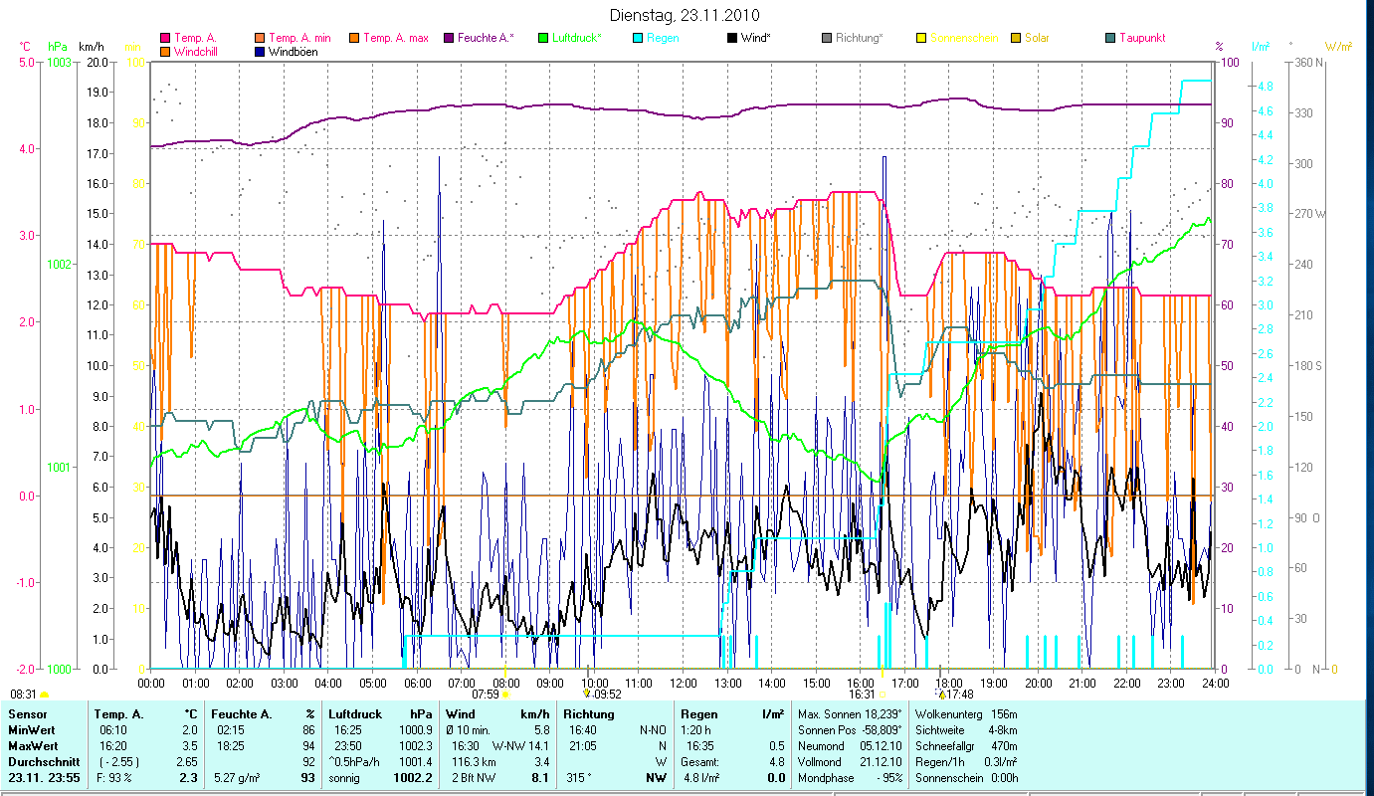Pick the Temp. A. max legend color square

pyautogui.click(x=353, y=38)
